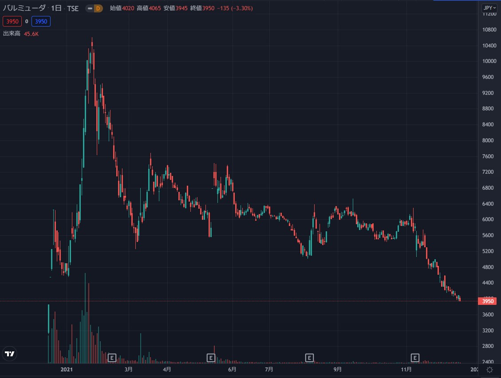The height and width of the screenshot is (378, 501).
Task: Click earnings marker E near March
Action: [x=112, y=358]
